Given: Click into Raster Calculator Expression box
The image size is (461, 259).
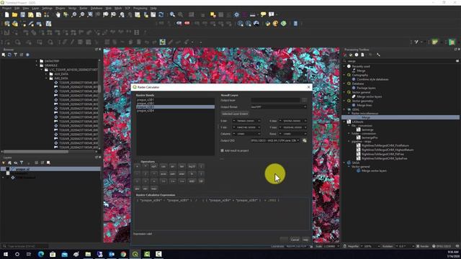Looking at the screenshot, I should click(x=222, y=214).
